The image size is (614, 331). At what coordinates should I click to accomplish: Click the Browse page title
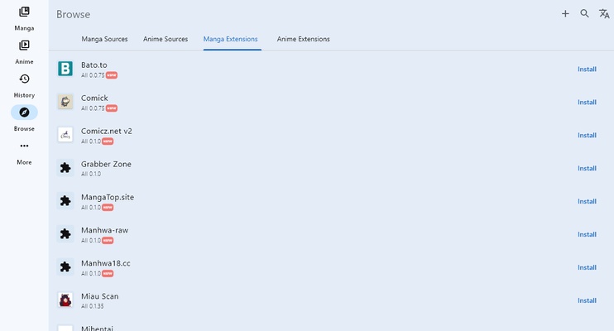click(x=73, y=15)
